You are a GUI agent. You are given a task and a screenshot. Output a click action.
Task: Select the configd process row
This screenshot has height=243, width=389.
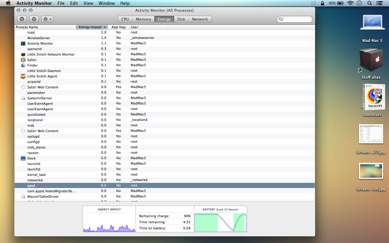pos(164,142)
